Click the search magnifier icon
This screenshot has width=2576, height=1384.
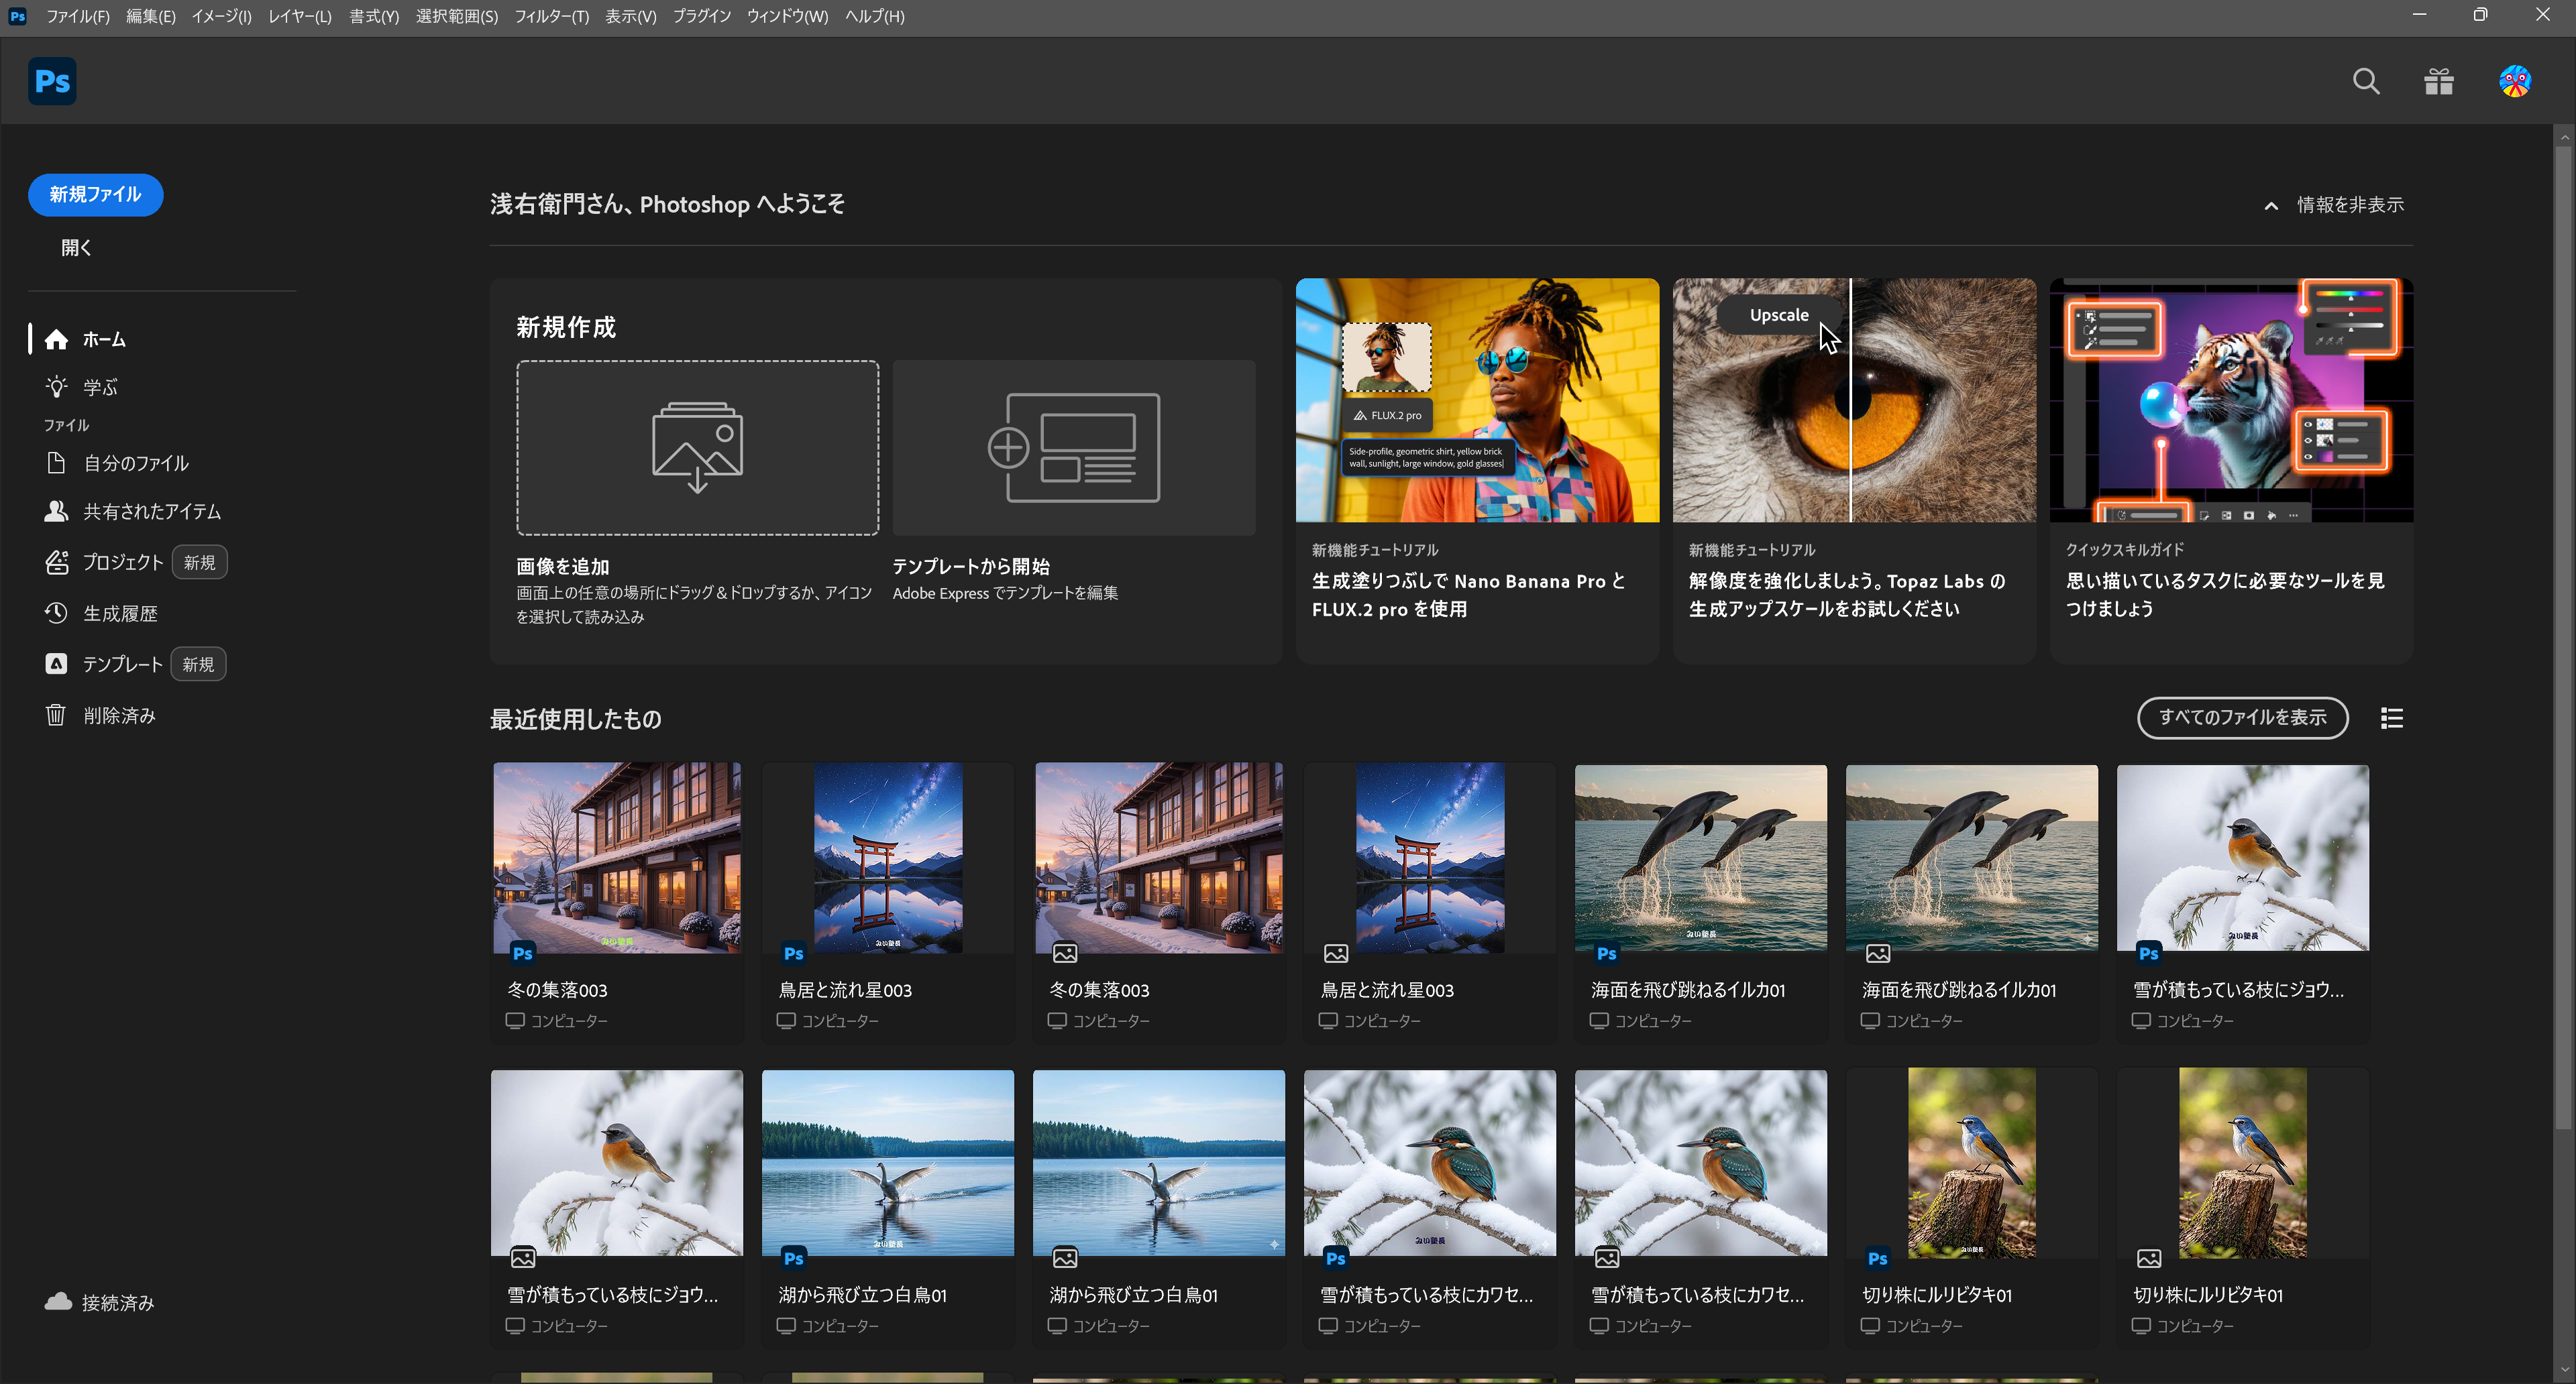2365,81
